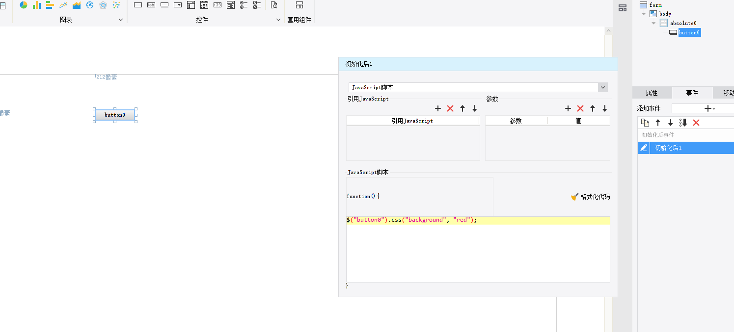Screen dimensions: 734x332
Task: Copy the selected event
Action: coord(645,123)
